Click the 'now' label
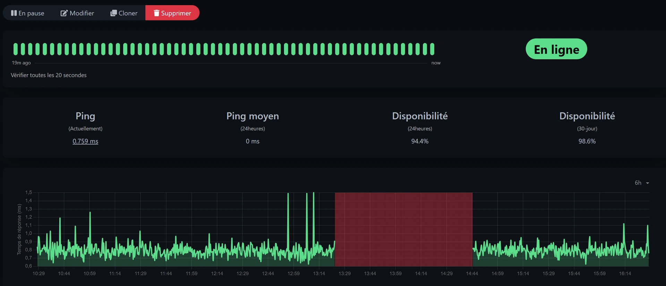 pos(436,63)
